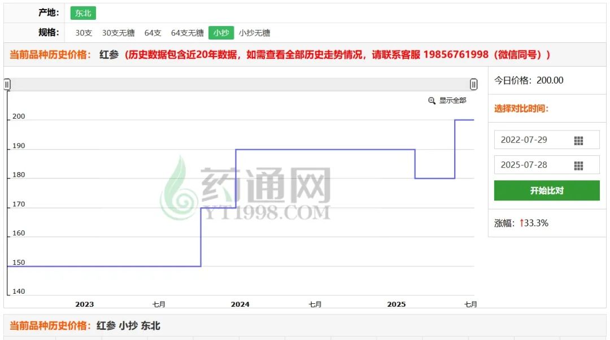This screenshot has height=340, width=610.
Task: Click the magnifier icon beside 显示全部
Action: pos(432,101)
